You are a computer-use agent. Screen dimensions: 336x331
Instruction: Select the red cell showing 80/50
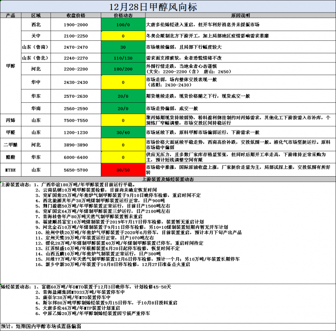(123, 170)
